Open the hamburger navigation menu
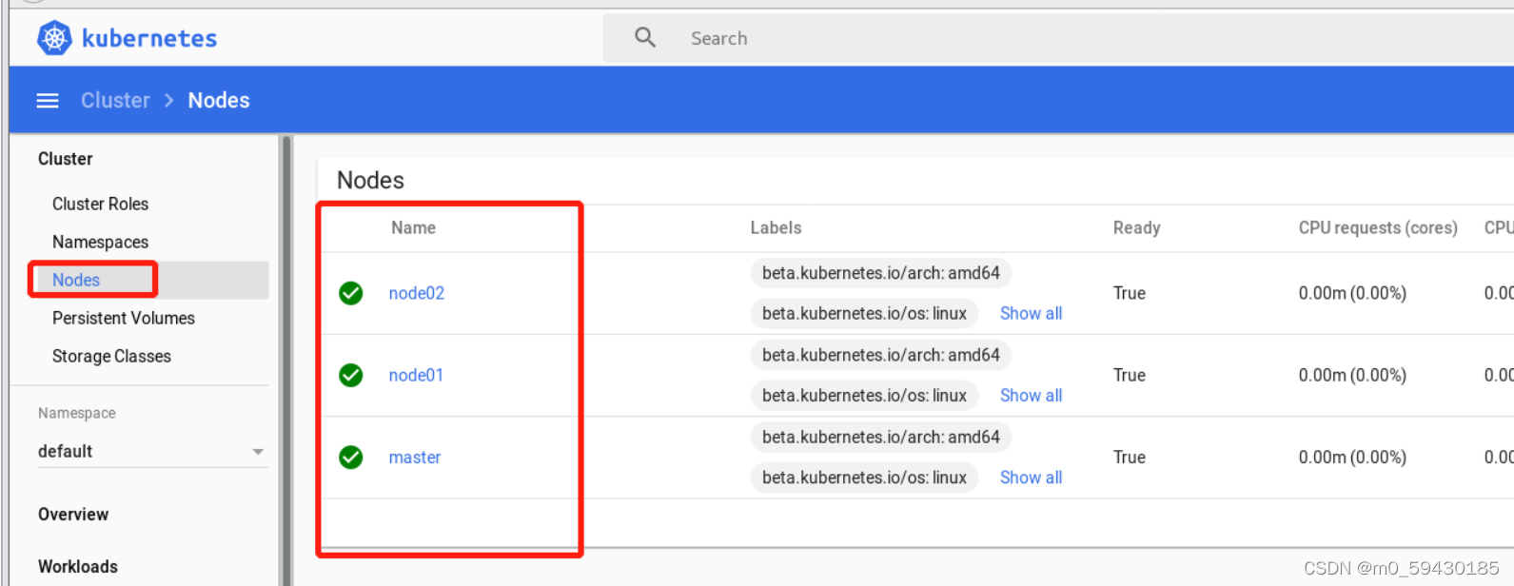Viewport: 1514px width, 586px height. (48, 101)
